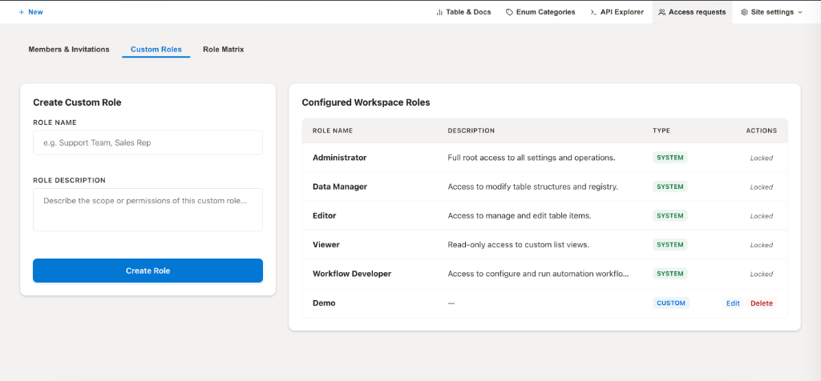This screenshot has height=381, width=821.
Task: Click the SYSTEM badge in Viewer row
Action: pos(670,245)
